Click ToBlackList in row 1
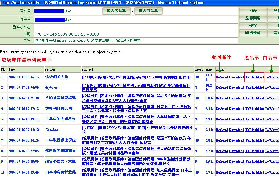The image size is (279, 176). (x=255, y=77)
